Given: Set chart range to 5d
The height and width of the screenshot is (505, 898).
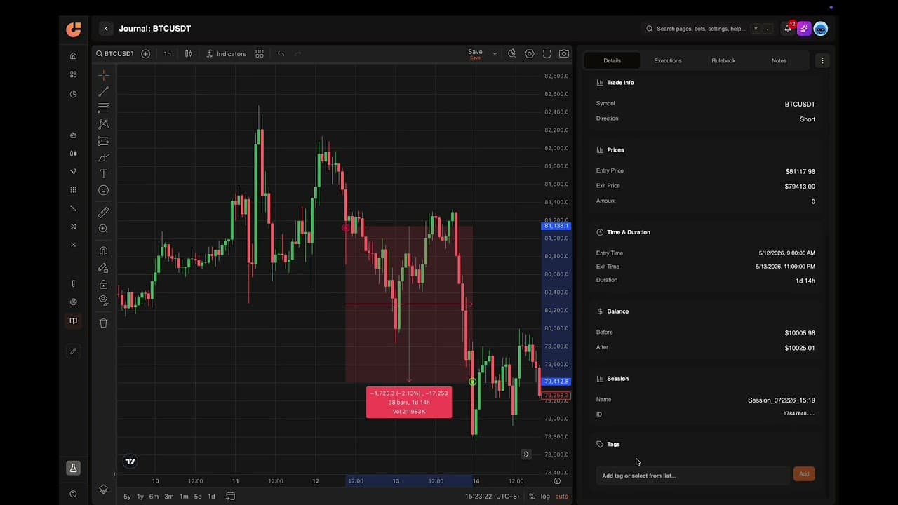Looking at the screenshot, I should (198, 497).
